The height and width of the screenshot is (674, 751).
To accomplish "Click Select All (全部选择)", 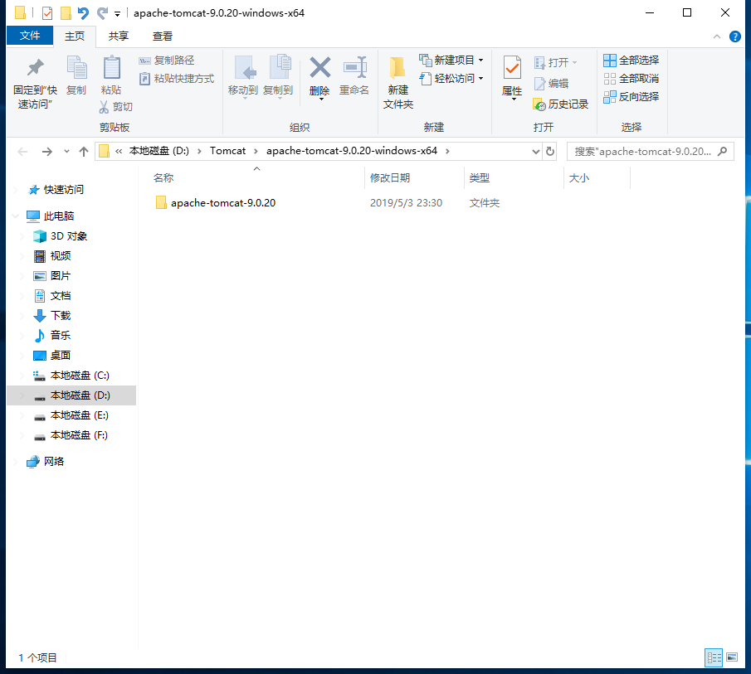I will pyautogui.click(x=631, y=61).
